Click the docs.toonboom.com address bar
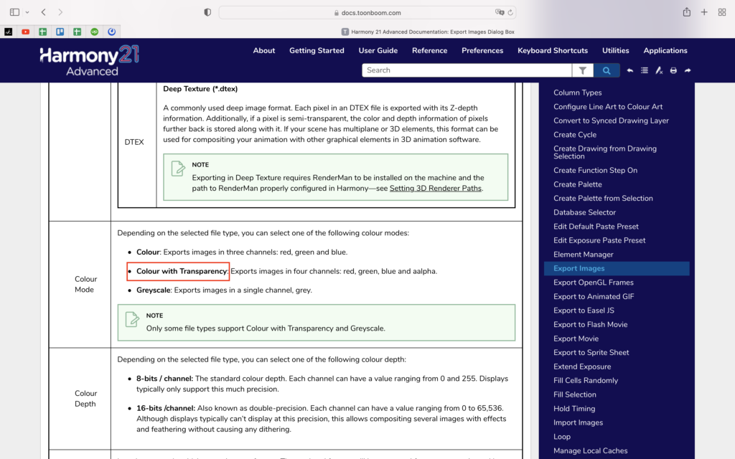 367,13
